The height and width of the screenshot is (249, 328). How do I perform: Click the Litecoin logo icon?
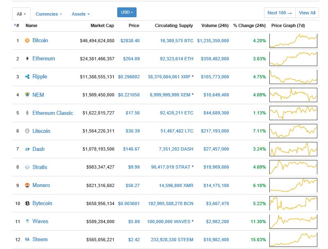[x=27, y=131]
